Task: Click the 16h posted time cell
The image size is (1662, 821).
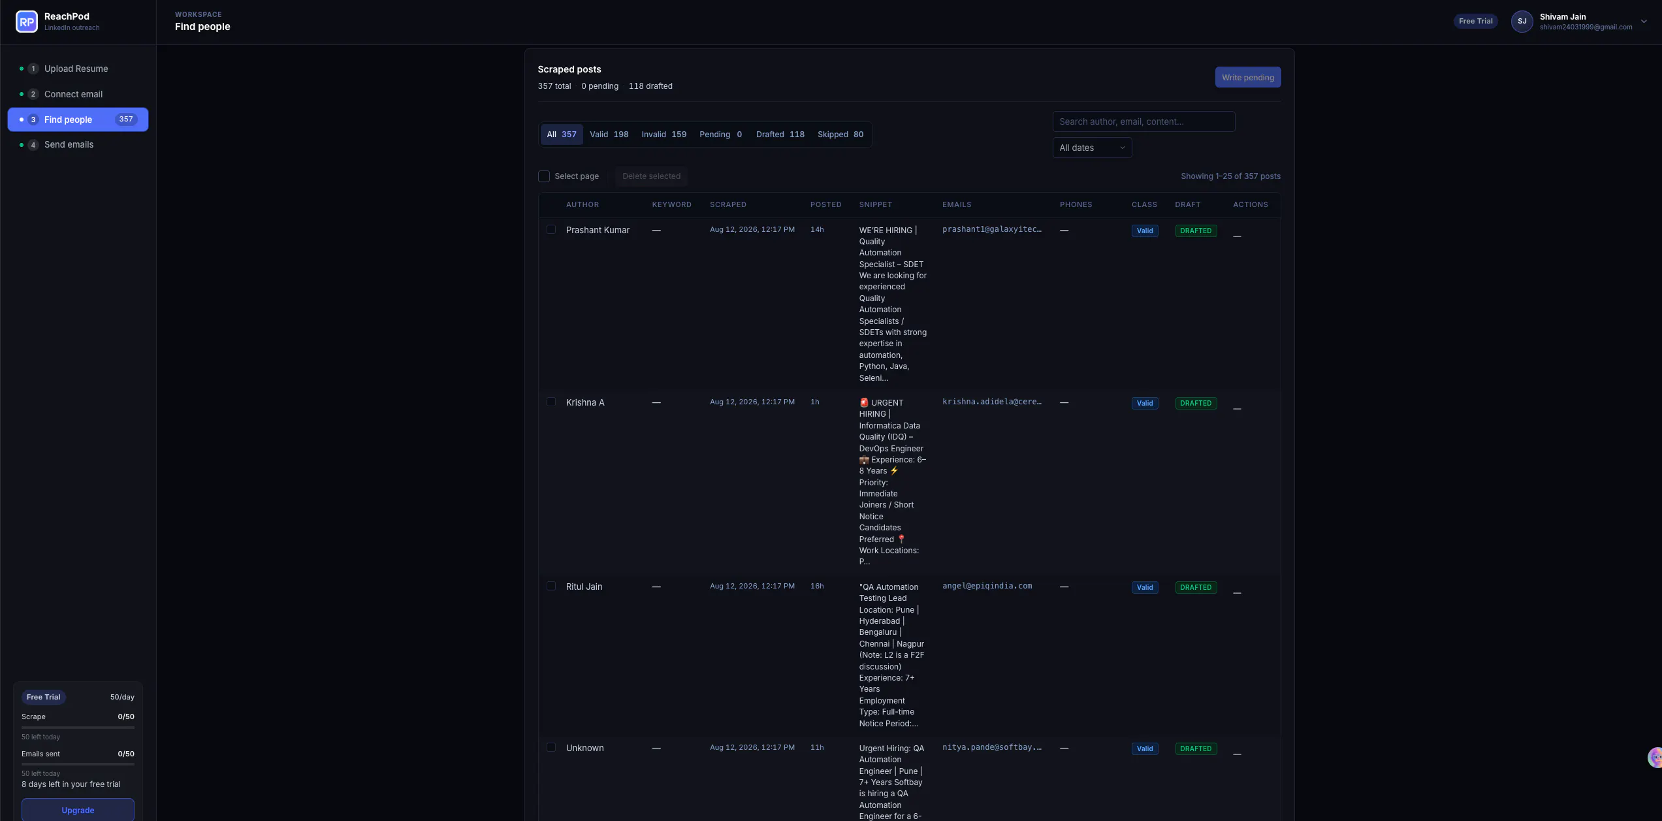Action: point(817,587)
